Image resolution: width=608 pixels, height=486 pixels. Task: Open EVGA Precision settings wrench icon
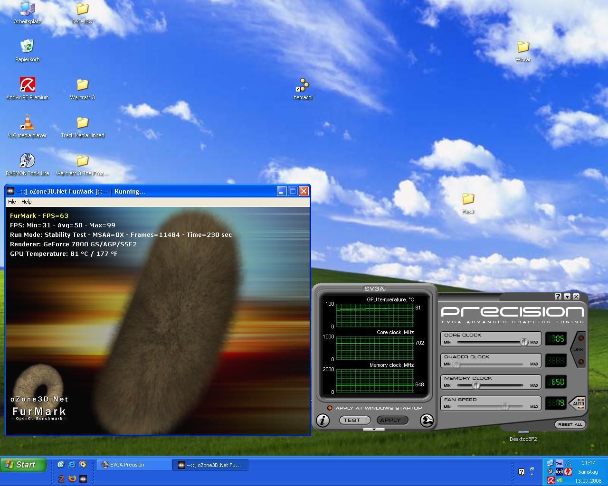point(427,421)
